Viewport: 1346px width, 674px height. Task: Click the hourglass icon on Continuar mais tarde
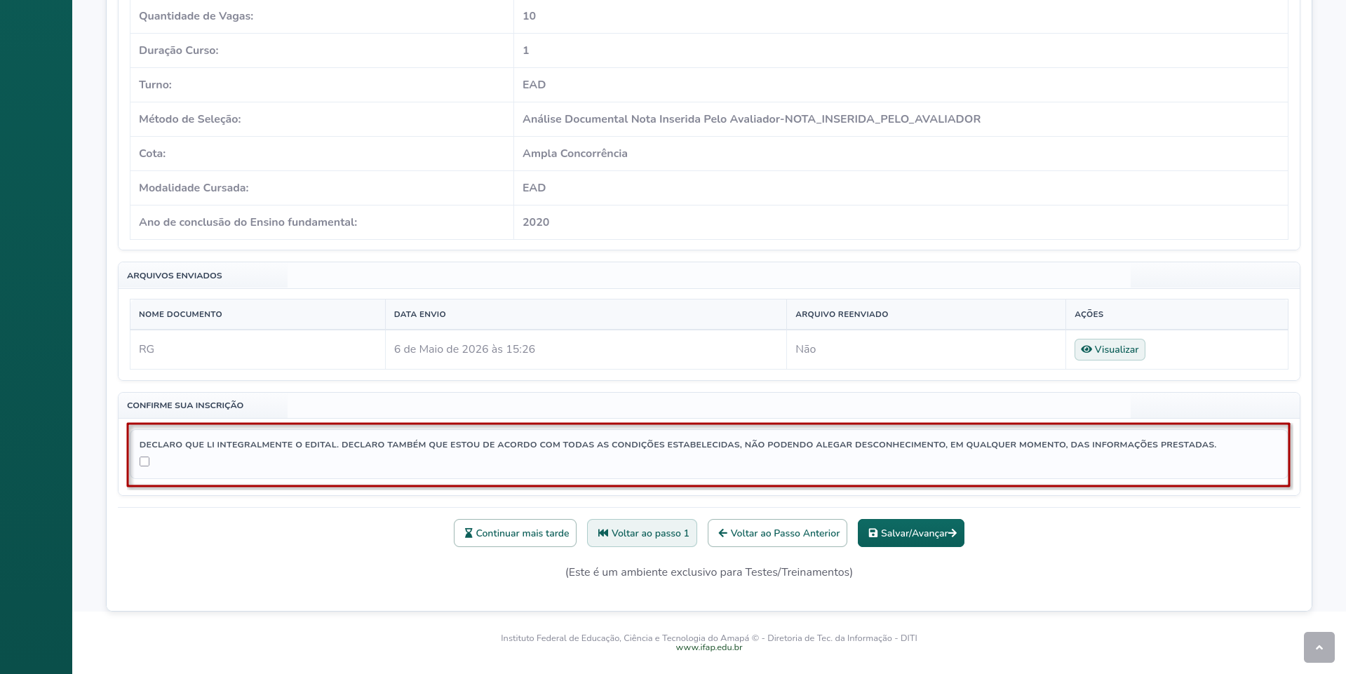(469, 533)
